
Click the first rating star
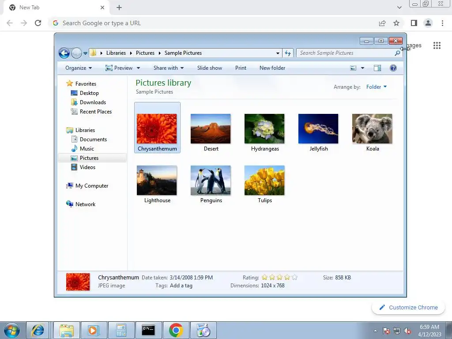point(264,277)
